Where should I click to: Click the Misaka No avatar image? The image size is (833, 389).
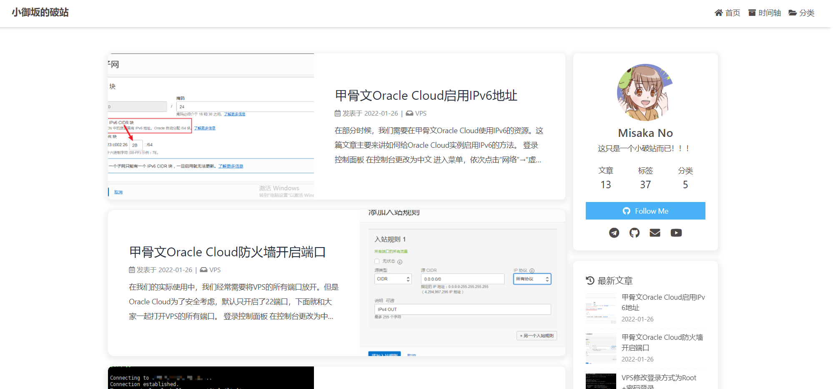coord(645,93)
